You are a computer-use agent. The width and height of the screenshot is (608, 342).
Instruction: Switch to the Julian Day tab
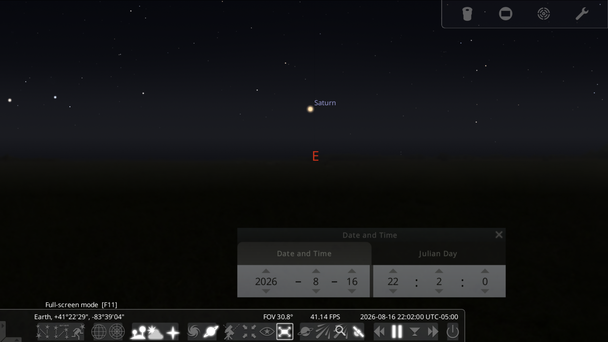pos(438,253)
